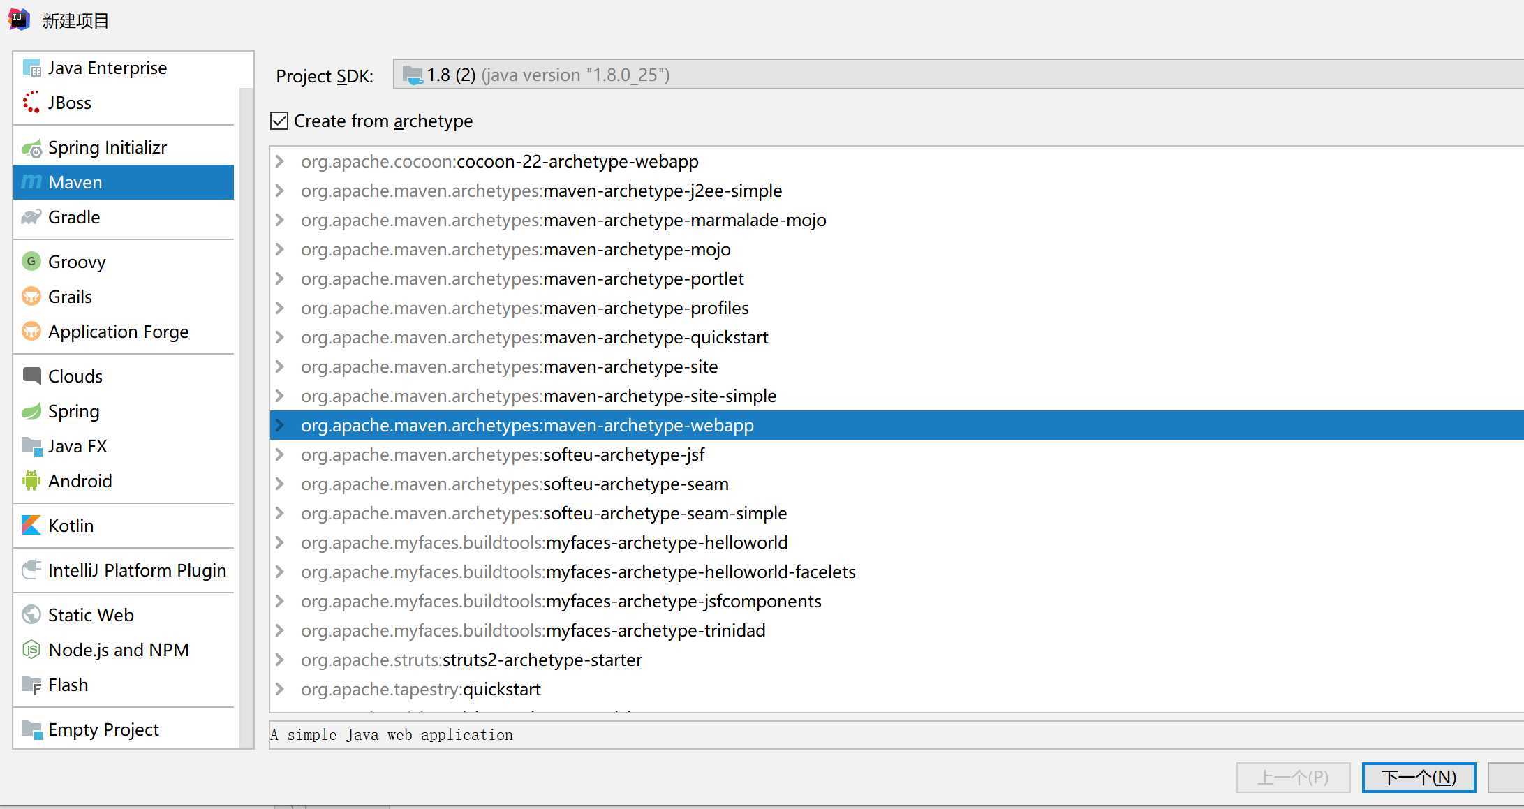The image size is (1524, 809).
Task: Click the JBoss red dots icon
Action: point(31,103)
